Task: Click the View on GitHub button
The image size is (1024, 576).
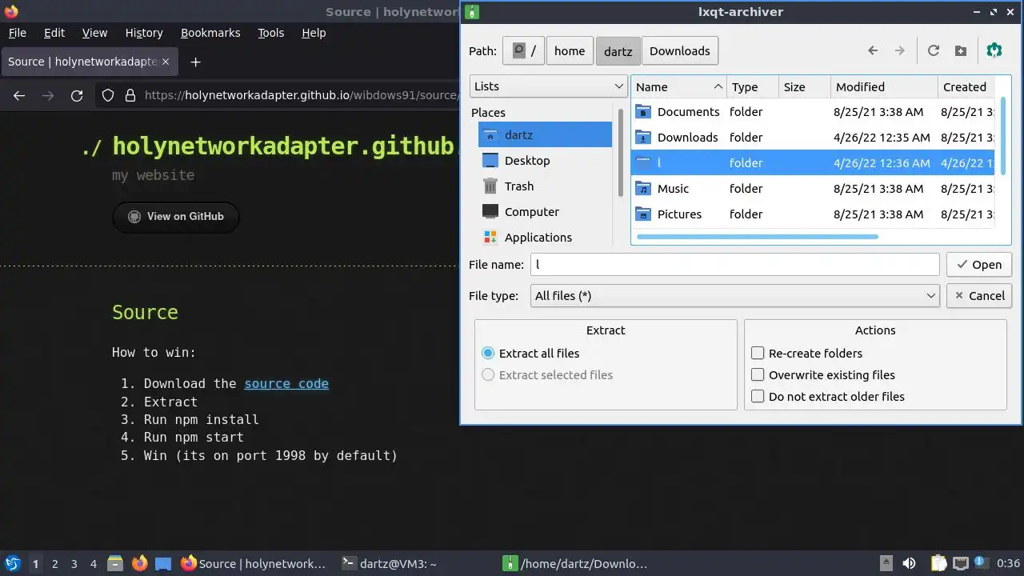Action: 176,217
